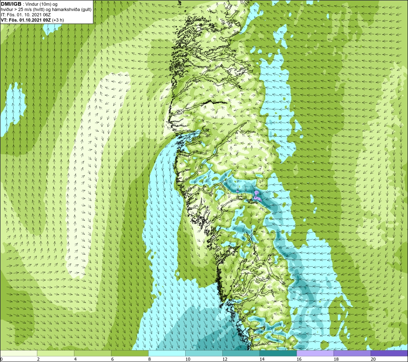
Task: Click the legend scale label '2'
Action: pyautogui.click(x=38, y=359)
